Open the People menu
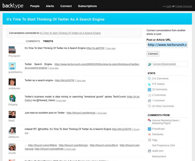Image resolution: width=195 pixels, height=161 pixels. pyautogui.click(x=35, y=6)
